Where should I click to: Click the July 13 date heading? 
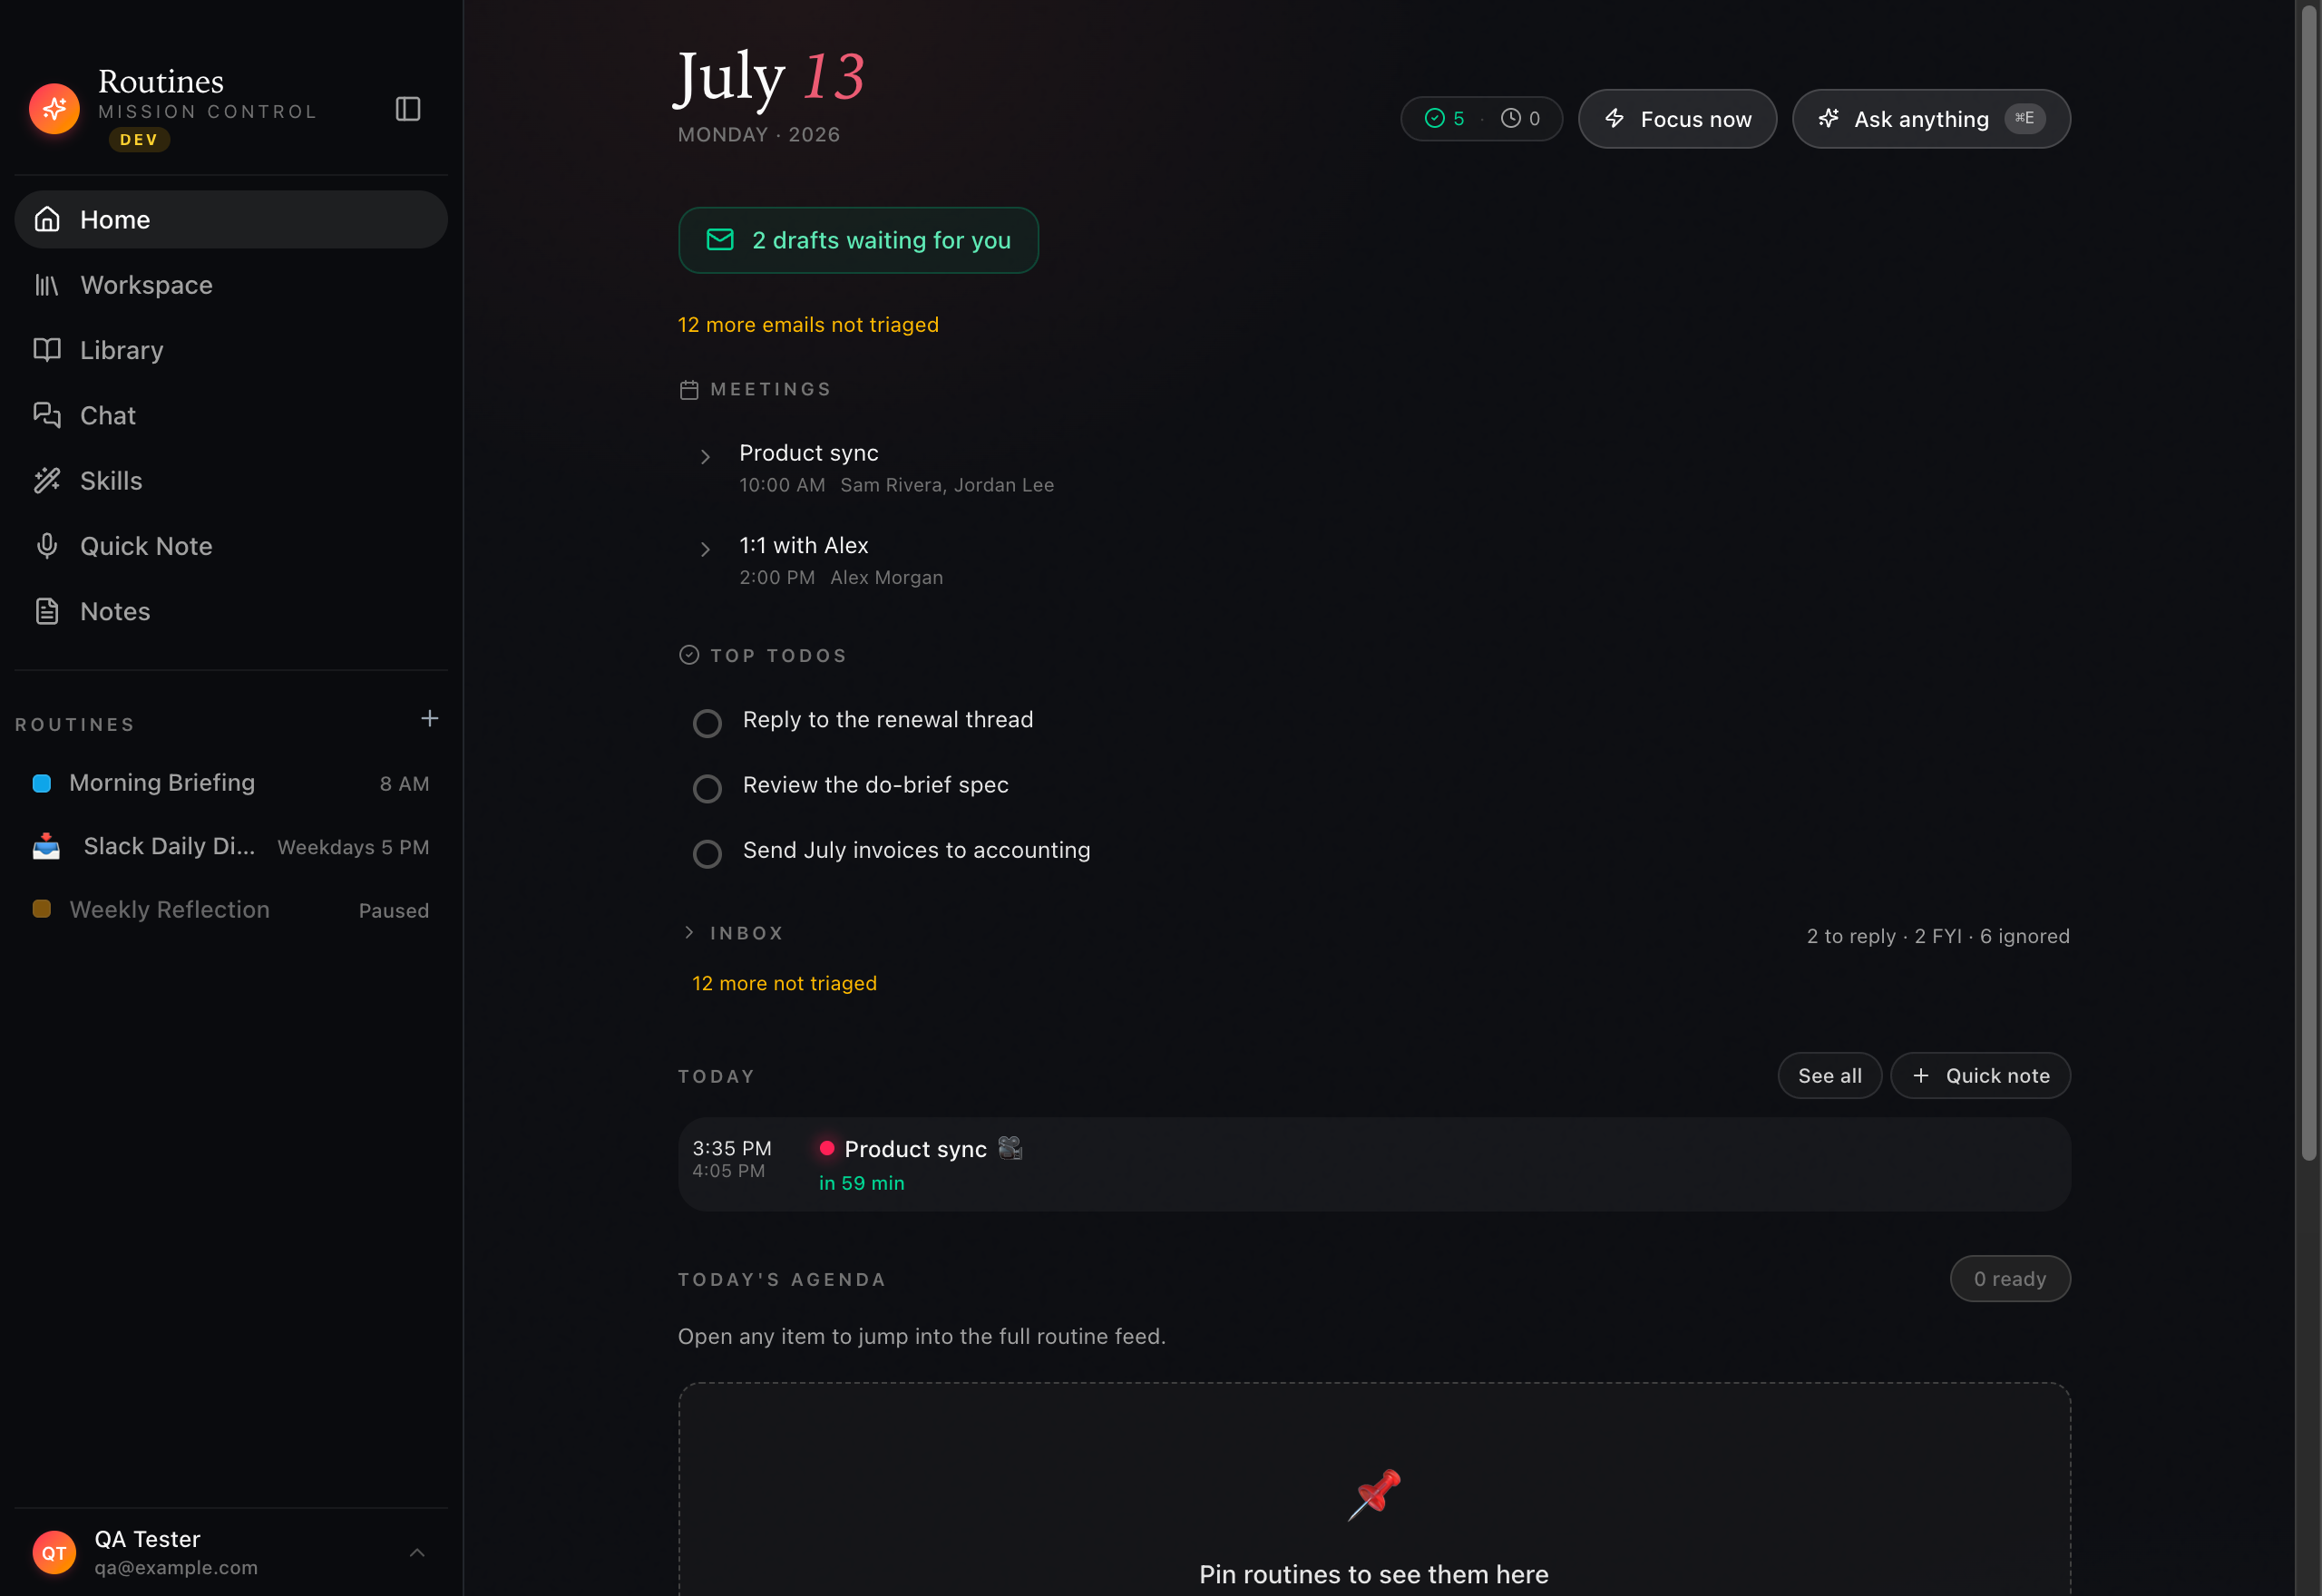click(x=769, y=77)
